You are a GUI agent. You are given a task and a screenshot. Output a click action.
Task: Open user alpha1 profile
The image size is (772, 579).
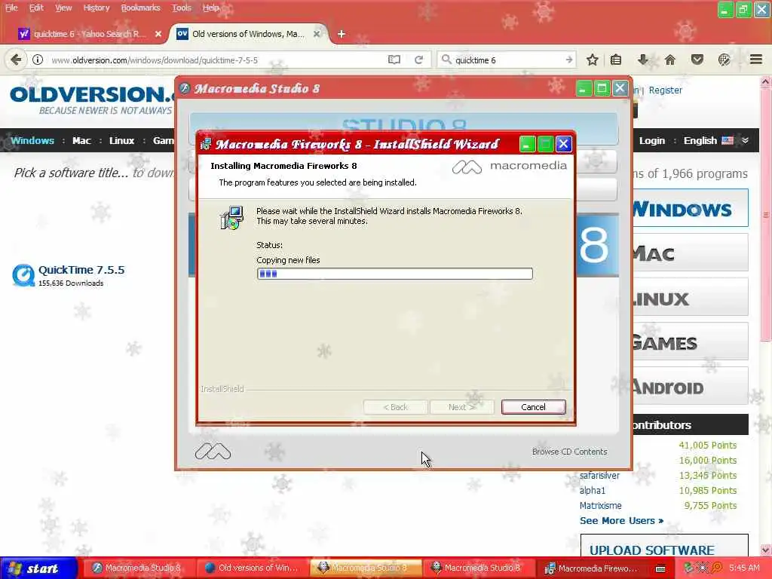[593, 490]
